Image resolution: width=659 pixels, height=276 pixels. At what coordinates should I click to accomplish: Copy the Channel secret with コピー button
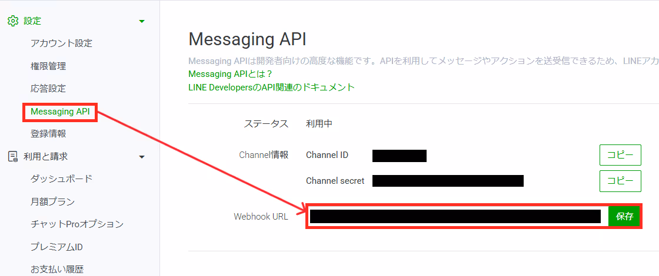[x=620, y=181]
